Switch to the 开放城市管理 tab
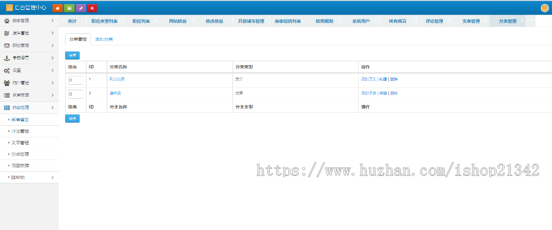Image resolution: width=552 pixels, height=230 pixels. 251,21
